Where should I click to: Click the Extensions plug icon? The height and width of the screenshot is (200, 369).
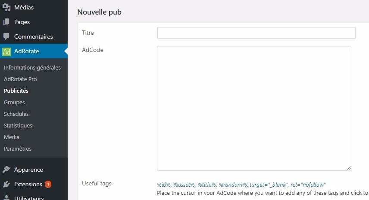(x=6, y=184)
